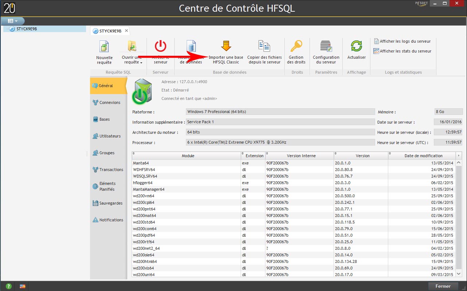Open the top-left panel layout dropdown
This screenshot has width=467, height=291.
click(x=13, y=21)
